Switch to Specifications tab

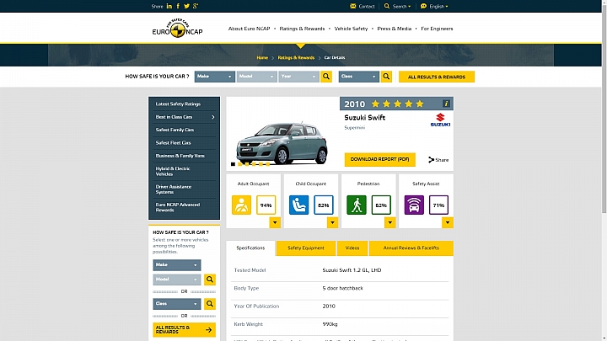[250, 248]
